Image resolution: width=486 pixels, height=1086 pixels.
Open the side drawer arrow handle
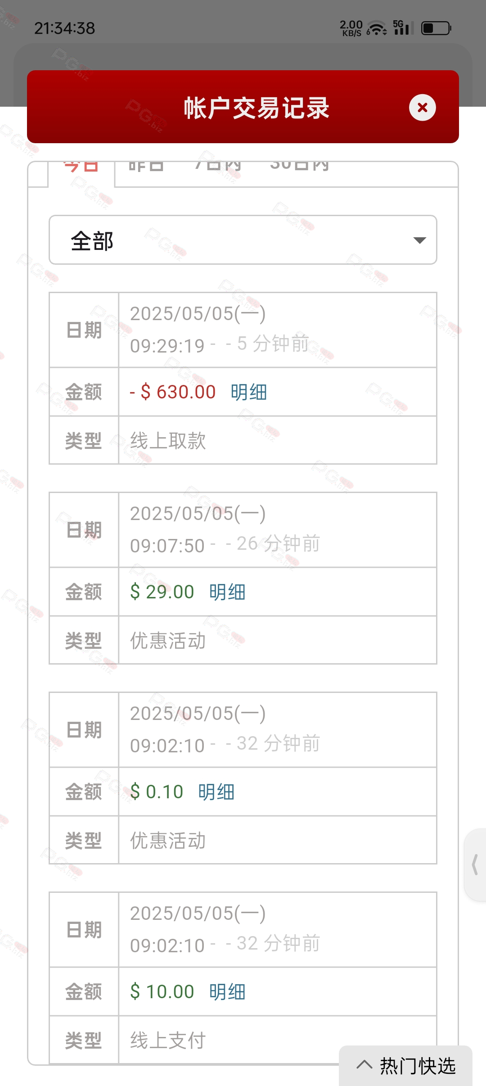(x=475, y=865)
